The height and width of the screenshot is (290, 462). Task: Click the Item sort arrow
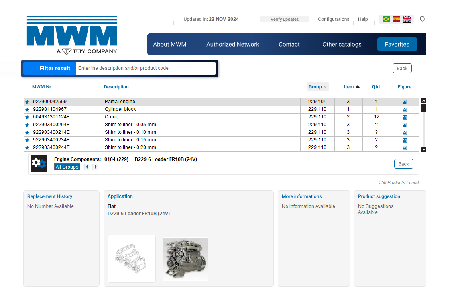click(358, 86)
